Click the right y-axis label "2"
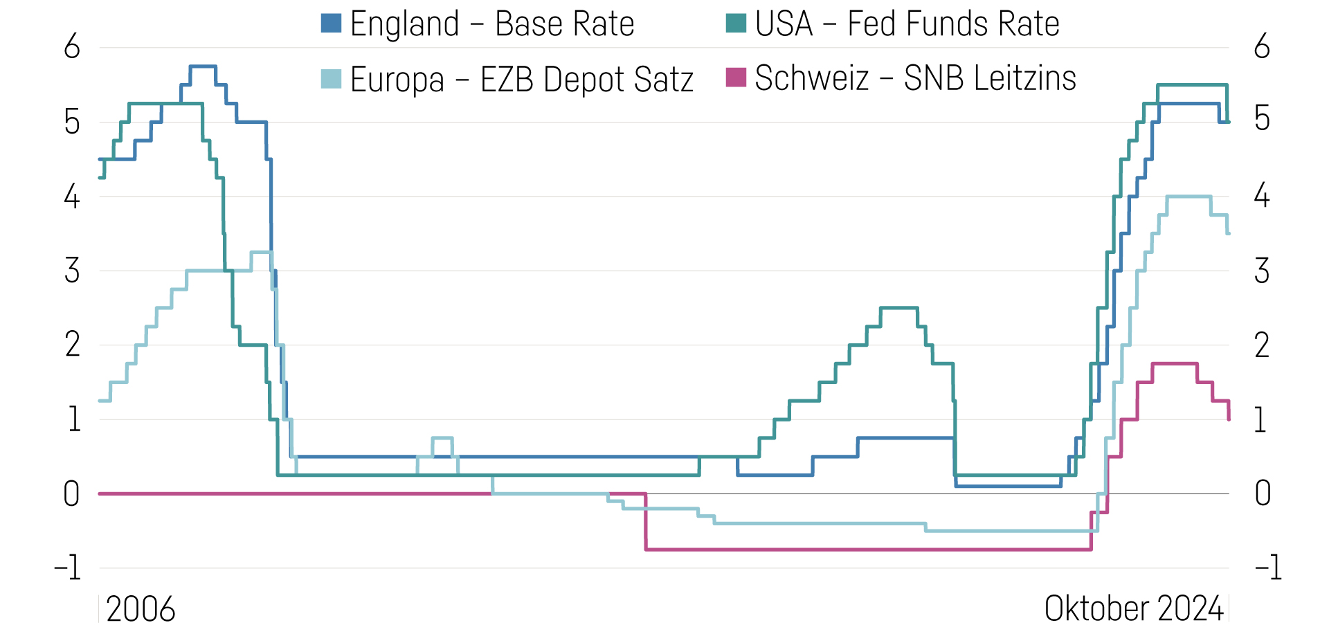The image size is (1329, 643). click(1263, 345)
